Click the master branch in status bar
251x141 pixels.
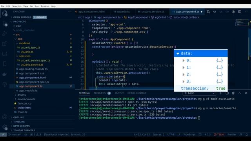pos(15,135)
